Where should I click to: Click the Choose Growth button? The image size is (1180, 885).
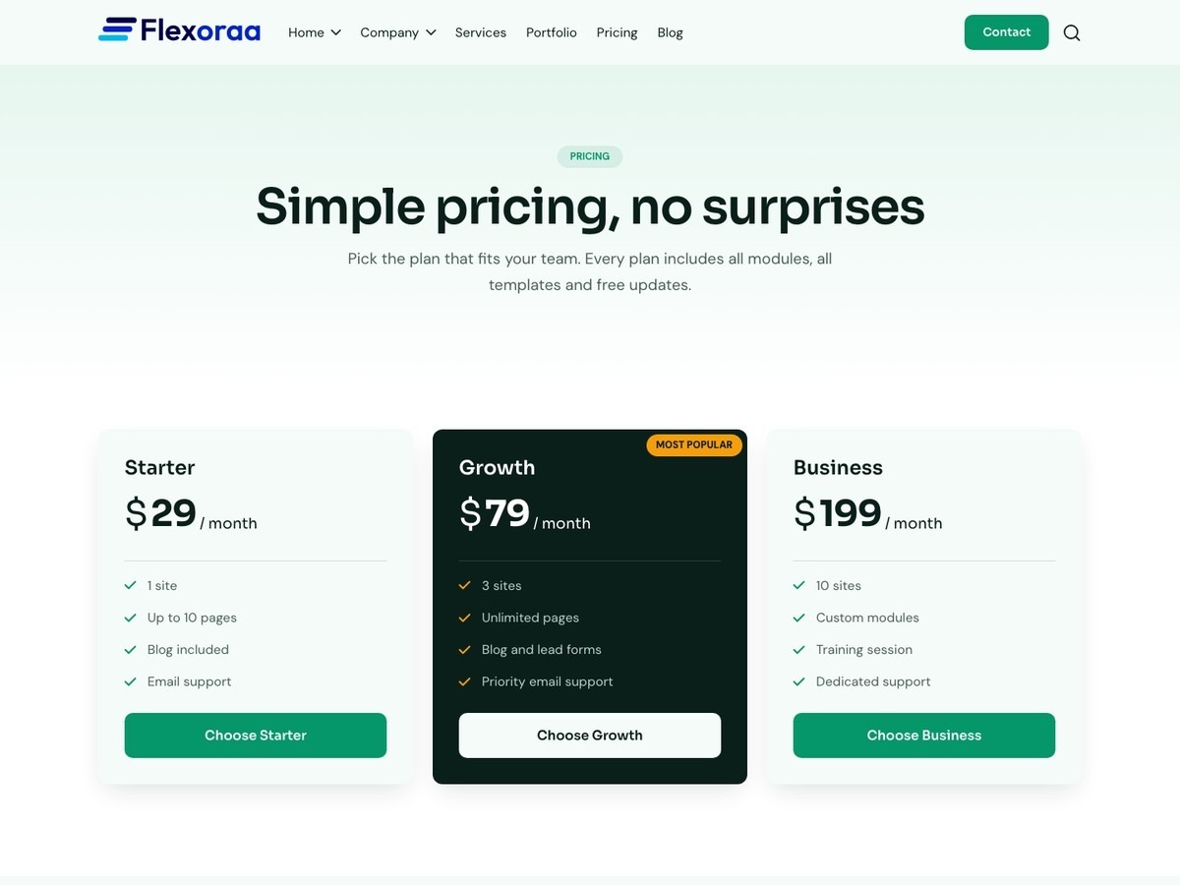[590, 736]
